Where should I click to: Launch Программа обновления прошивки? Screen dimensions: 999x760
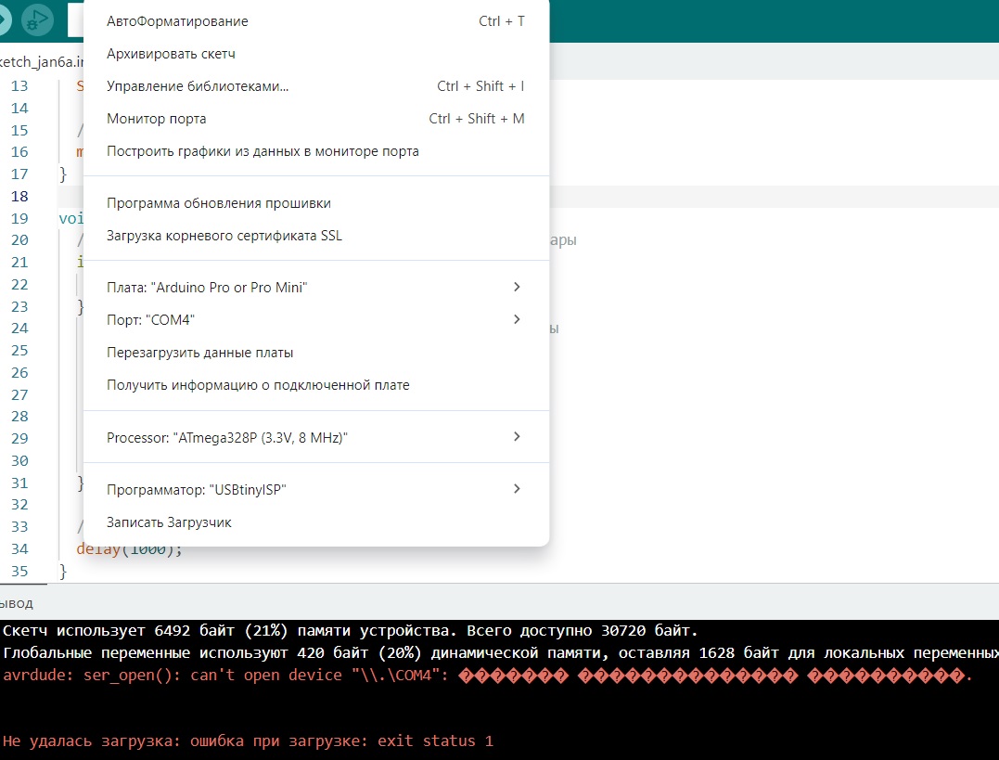pyautogui.click(x=218, y=203)
